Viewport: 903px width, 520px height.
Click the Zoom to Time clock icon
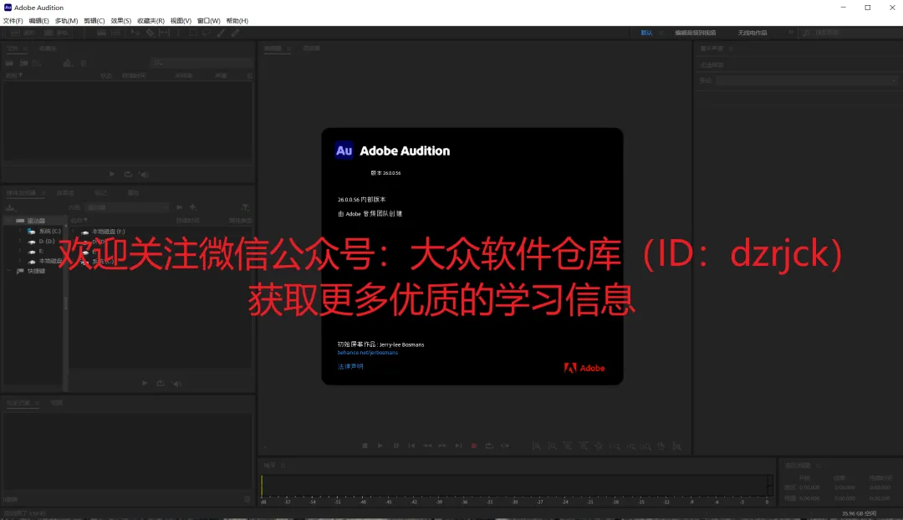(x=661, y=446)
